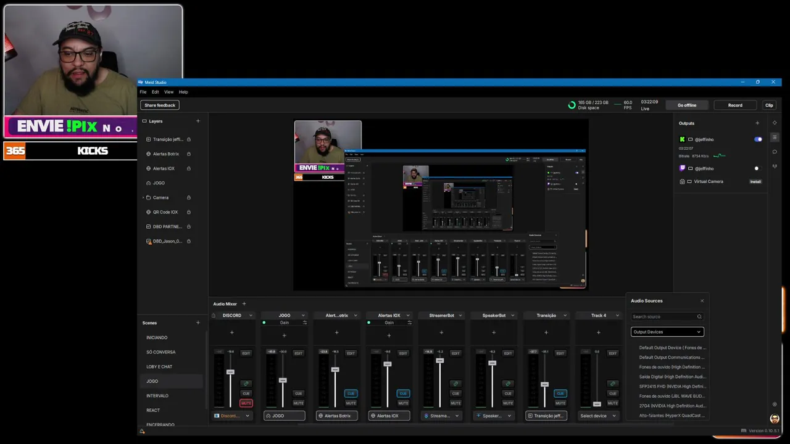Viewport: 790px width, 444px height.
Task: Toggle CUE on the Transição track
Action: pyautogui.click(x=560, y=393)
